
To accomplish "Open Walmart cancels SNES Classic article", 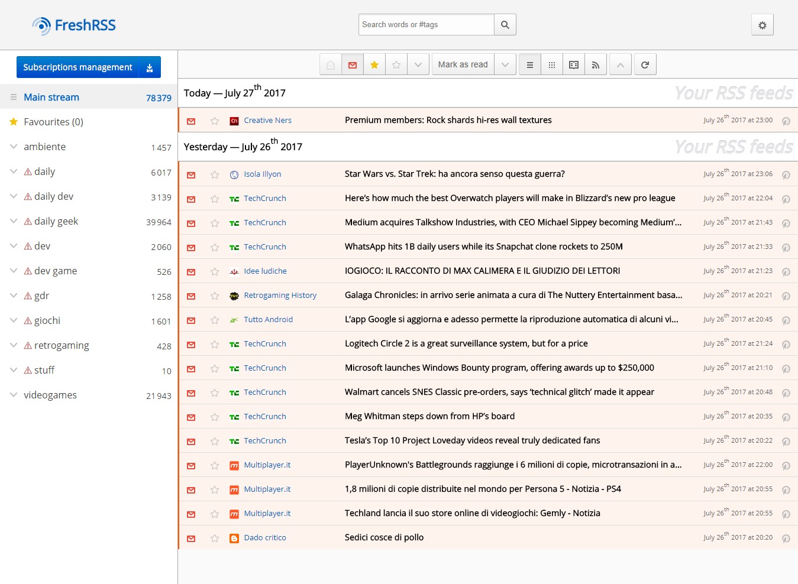I will pyautogui.click(x=499, y=392).
